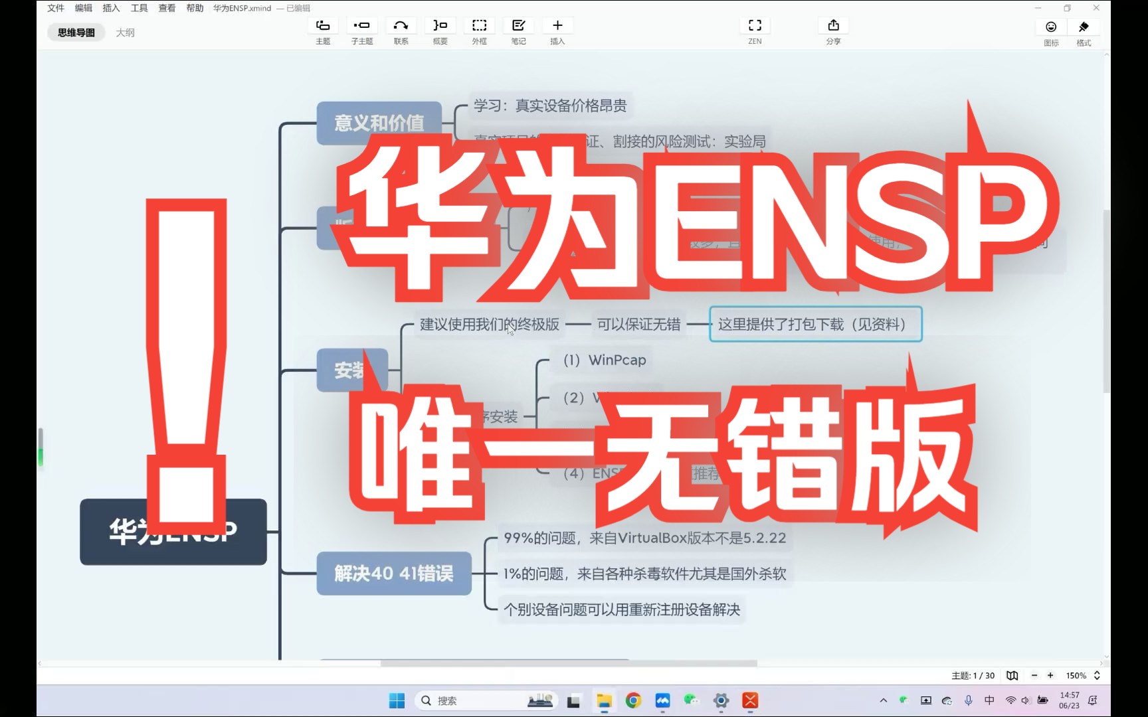This screenshot has width=1148, height=717.
Task: Zoom in with the plus button
Action: coord(1050,675)
